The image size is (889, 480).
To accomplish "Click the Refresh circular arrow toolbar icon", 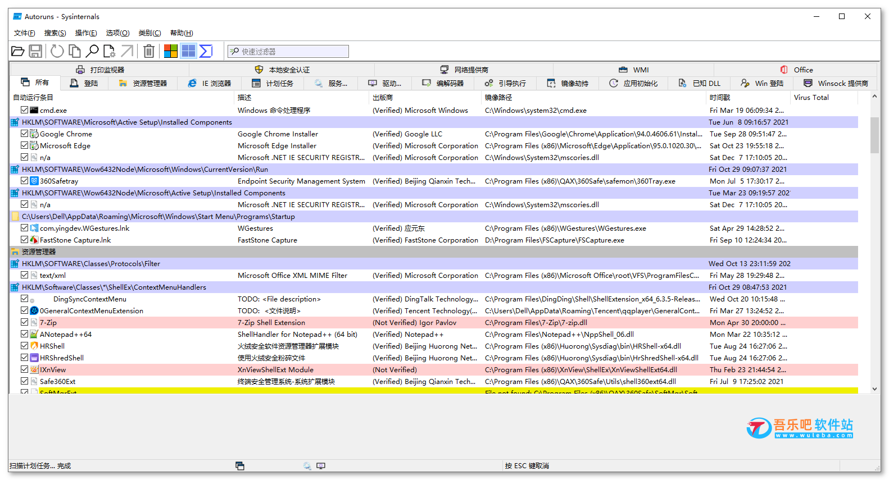I will pyautogui.click(x=57, y=51).
